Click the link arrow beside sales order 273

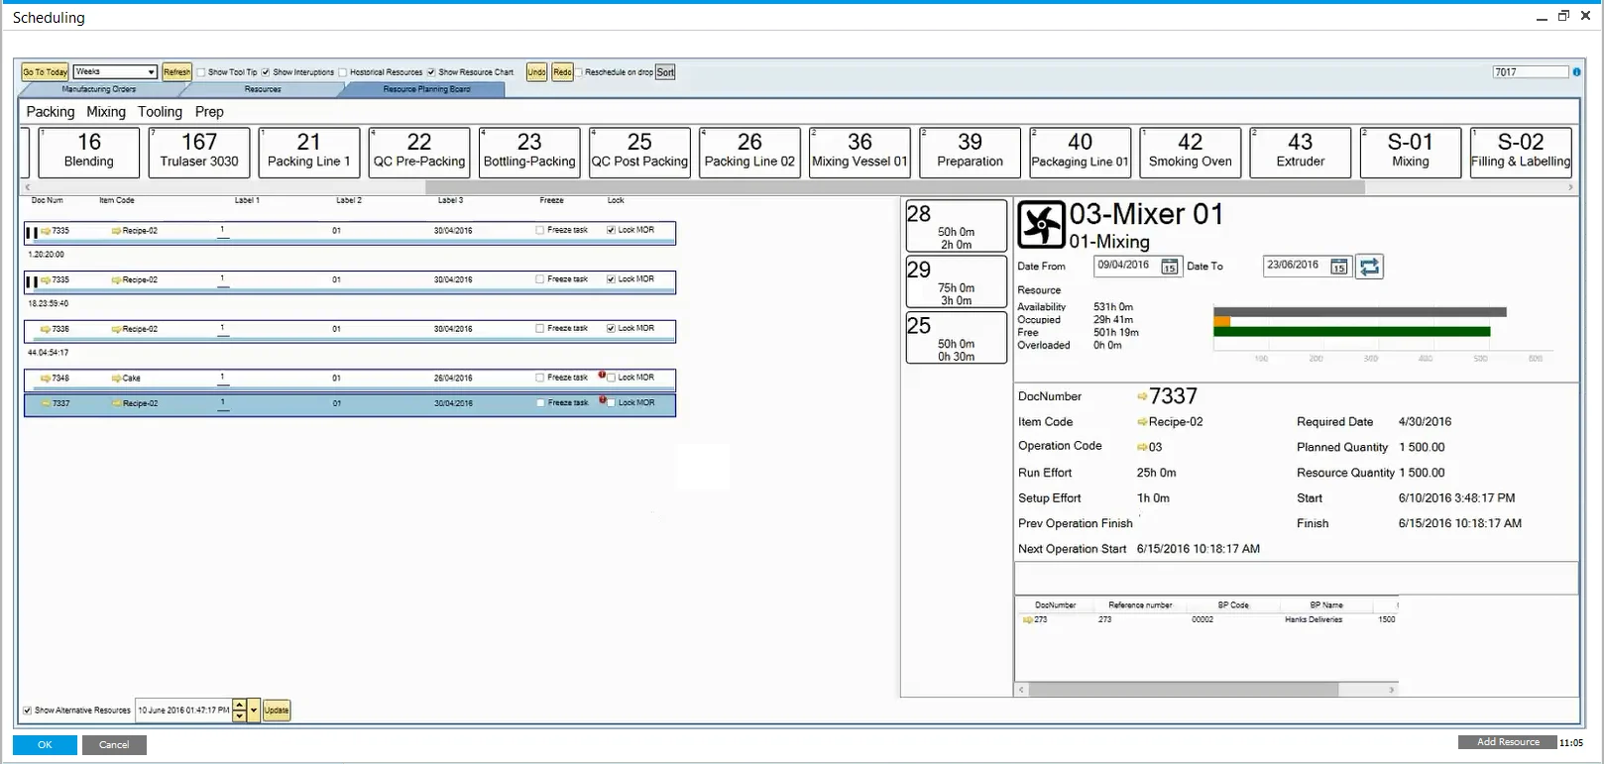(1028, 620)
